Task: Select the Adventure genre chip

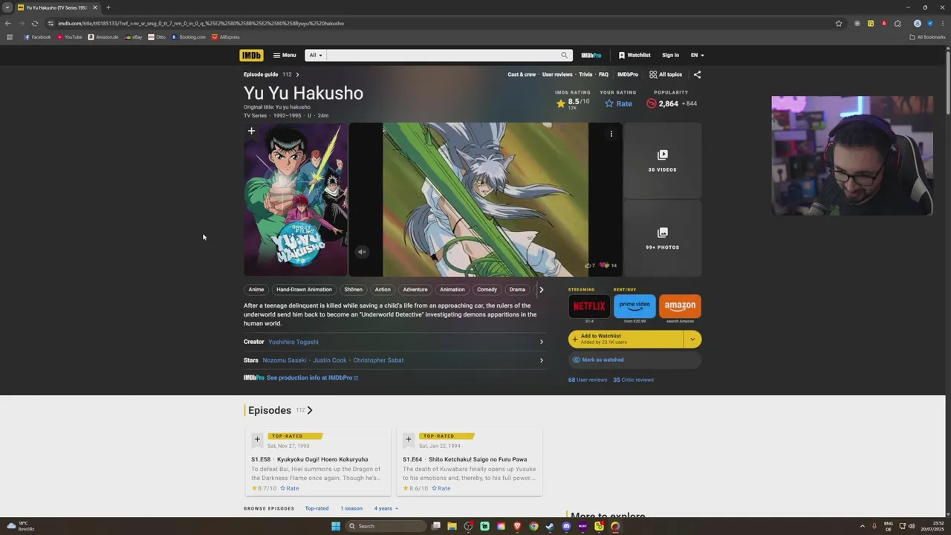Action: (415, 290)
